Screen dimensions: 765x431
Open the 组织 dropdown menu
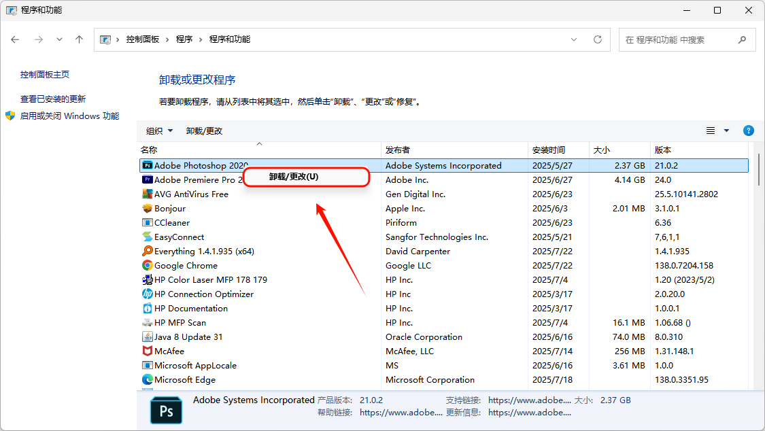tap(160, 131)
